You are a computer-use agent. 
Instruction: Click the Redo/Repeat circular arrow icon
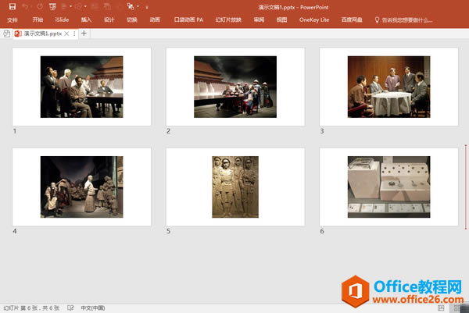pyautogui.click(x=40, y=6)
